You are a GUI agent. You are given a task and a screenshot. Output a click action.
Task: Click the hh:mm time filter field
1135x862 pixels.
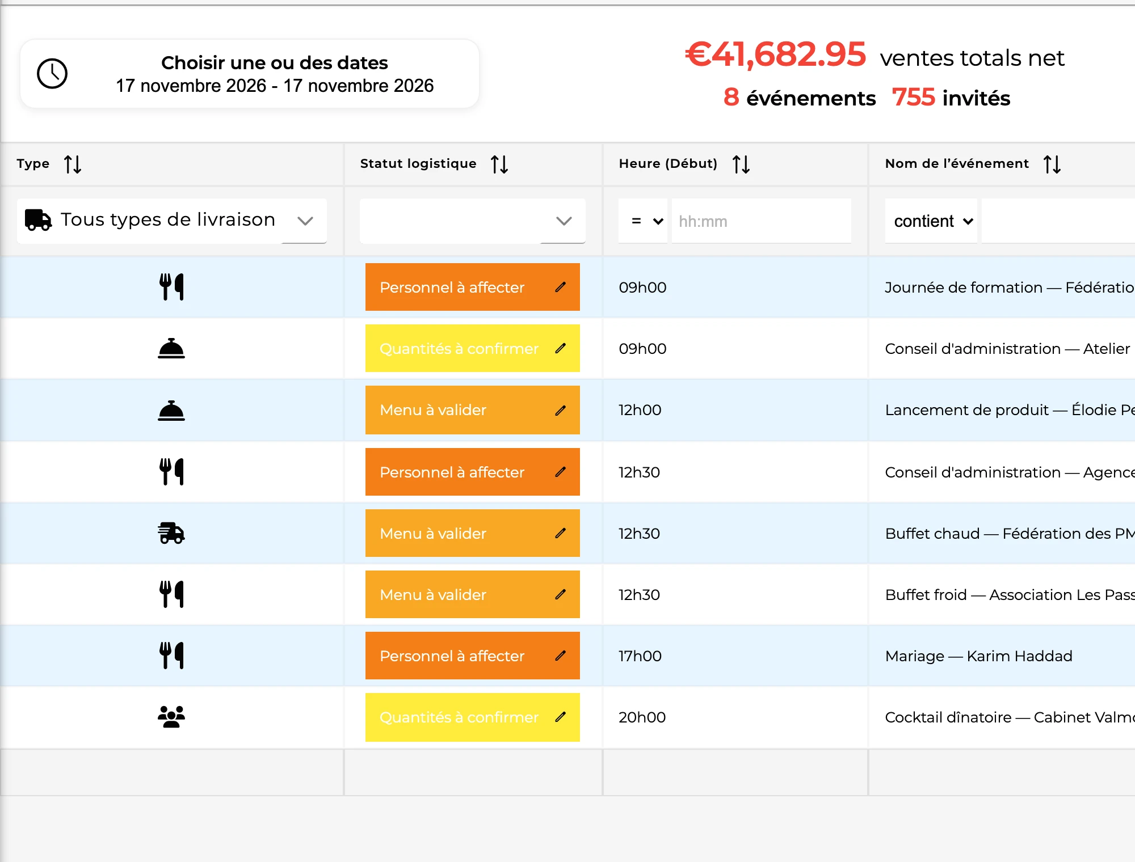[762, 221]
